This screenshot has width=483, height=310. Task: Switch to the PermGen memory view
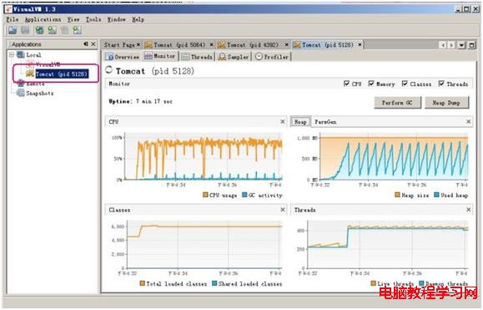[325, 122]
